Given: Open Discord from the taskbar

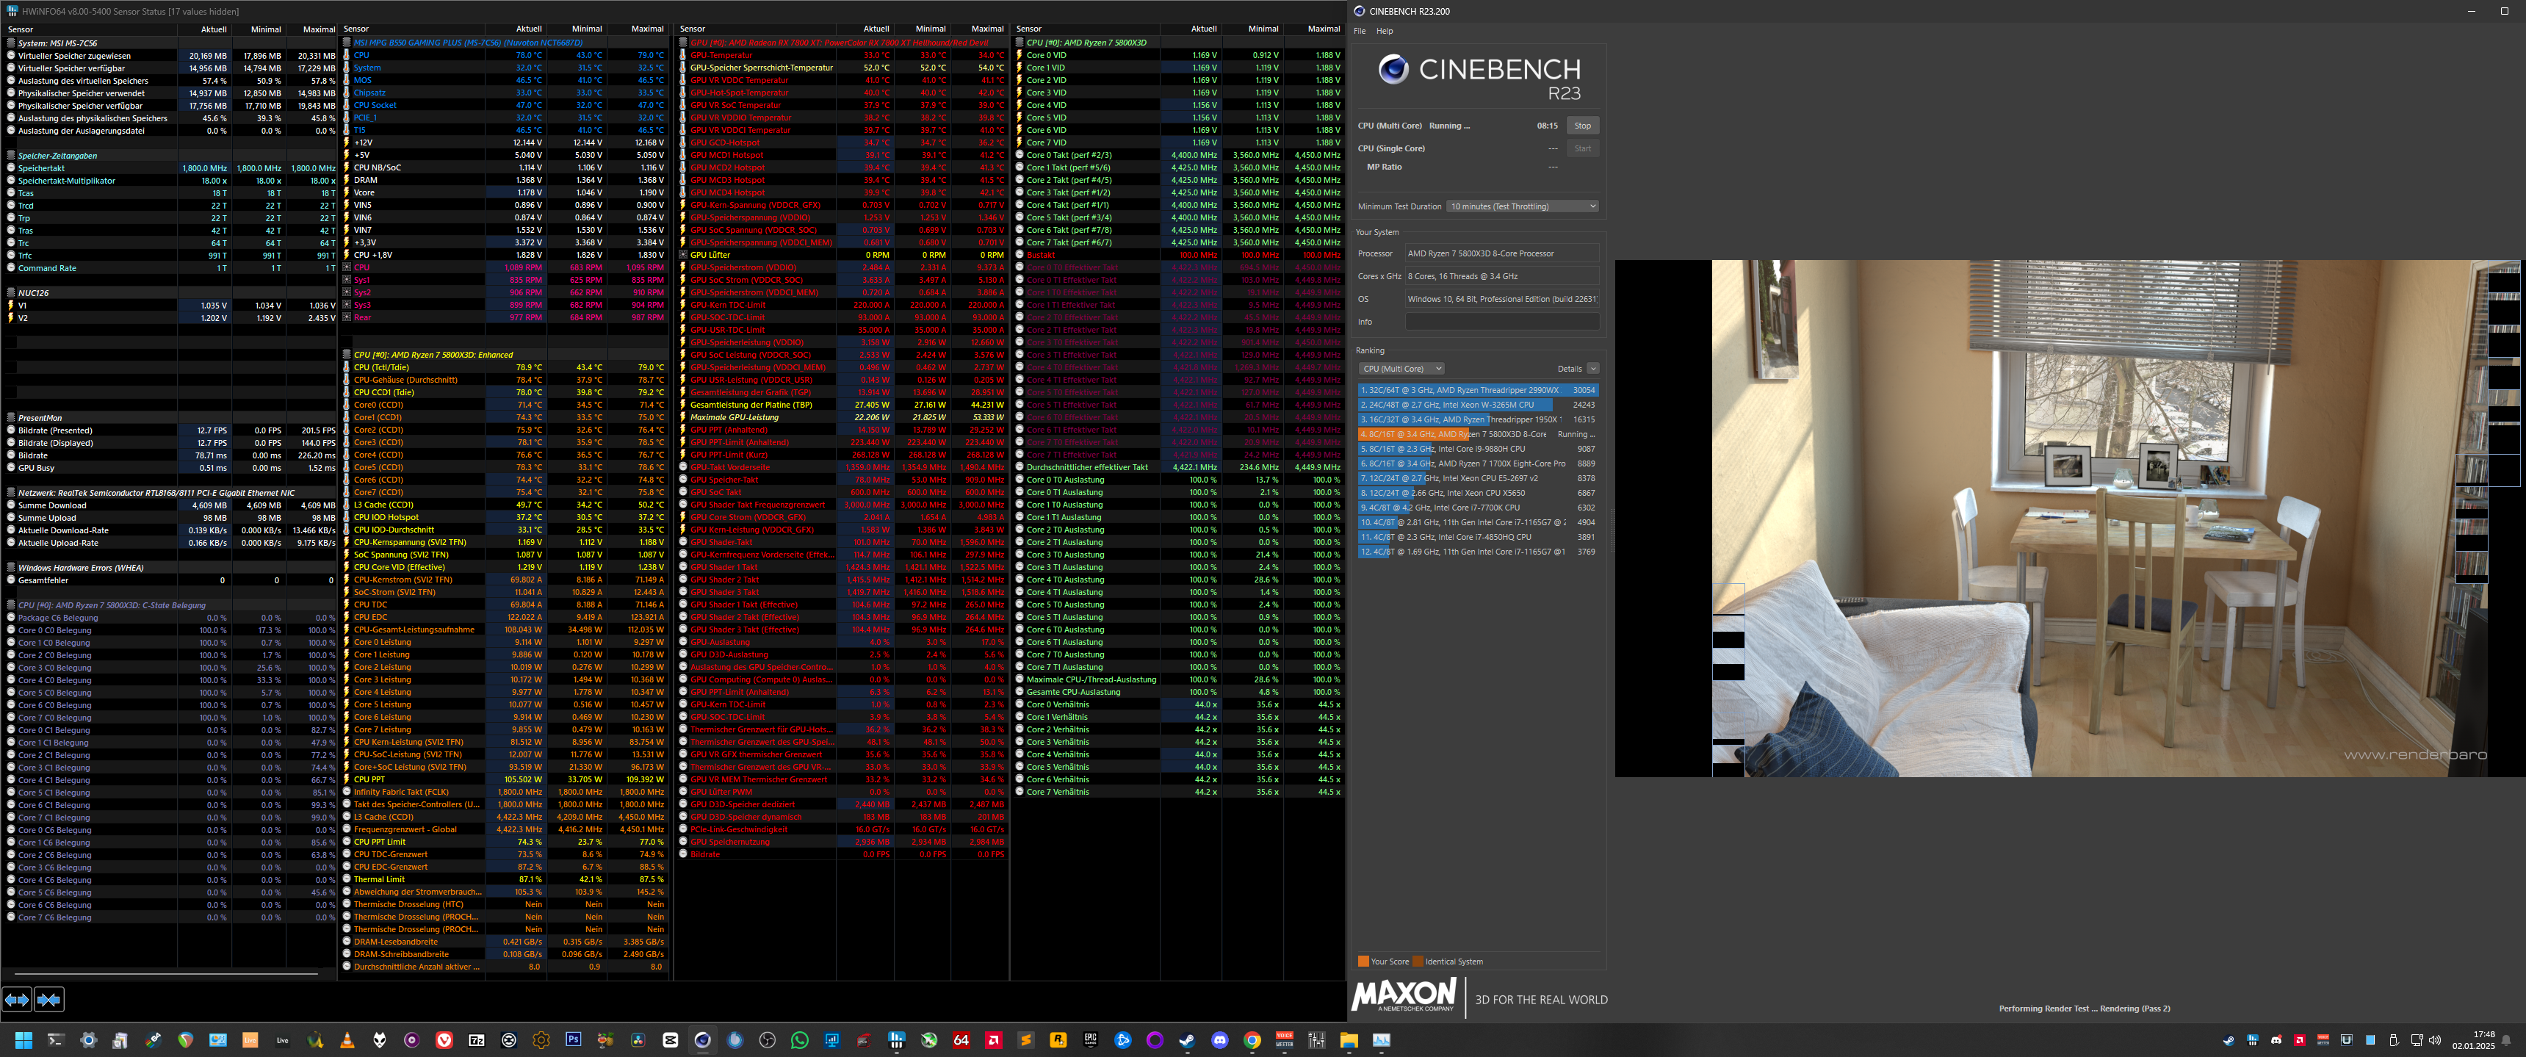Looking at the screenshot, I should click(1219, 1040).
